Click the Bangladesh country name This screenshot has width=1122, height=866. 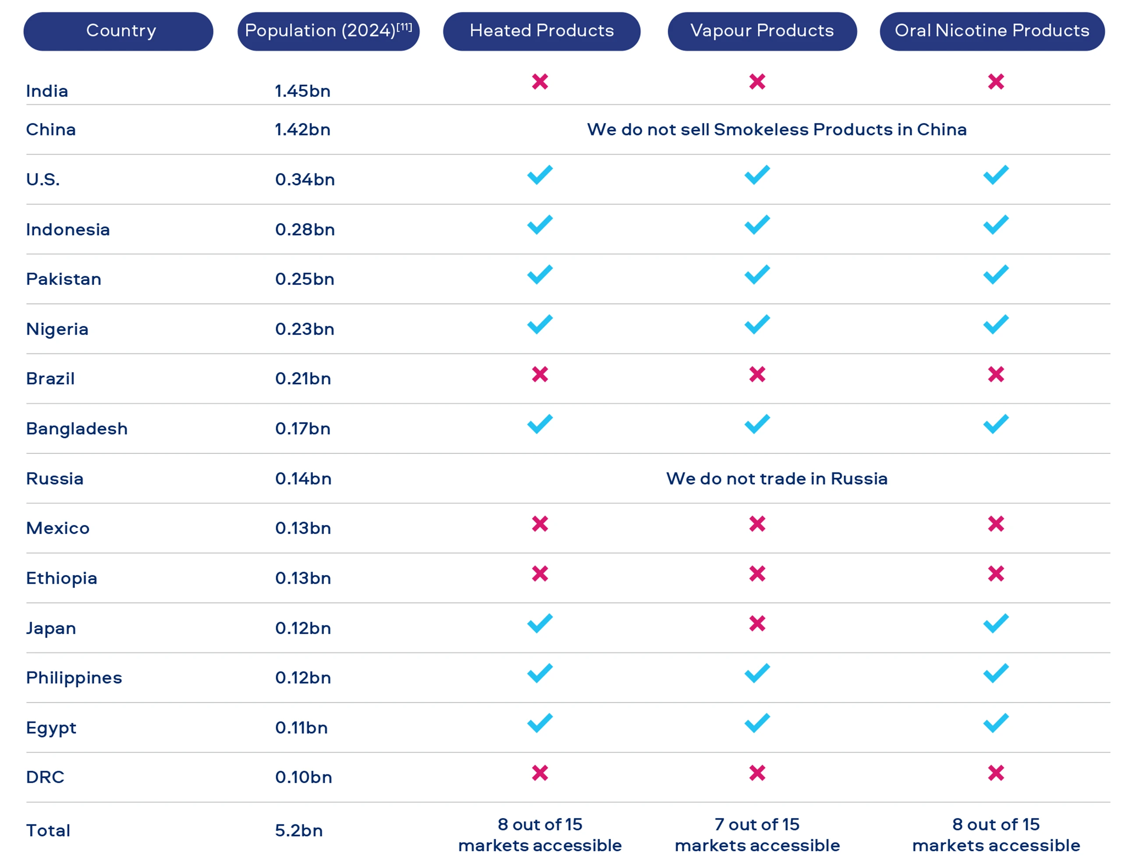pos(77,428)
